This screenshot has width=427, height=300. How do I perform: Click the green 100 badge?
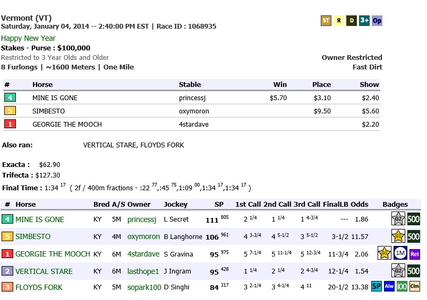tap(402, 287)
